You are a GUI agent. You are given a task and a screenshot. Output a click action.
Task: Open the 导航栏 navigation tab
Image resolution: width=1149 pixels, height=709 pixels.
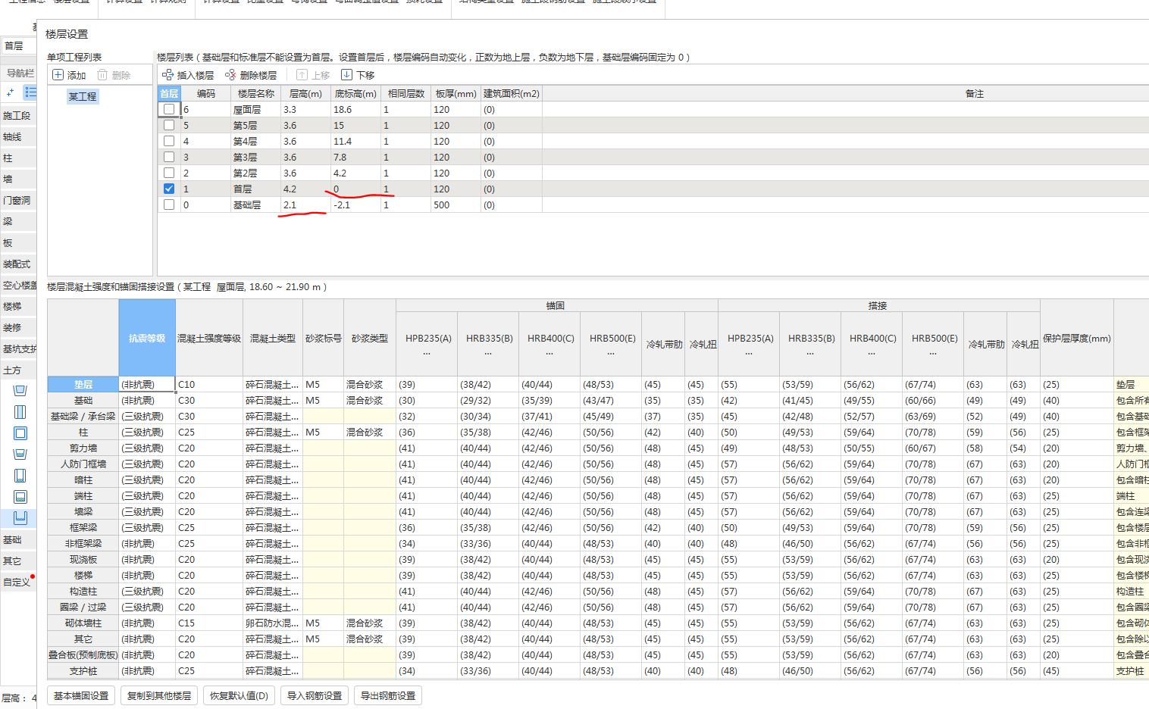point(19,73)
